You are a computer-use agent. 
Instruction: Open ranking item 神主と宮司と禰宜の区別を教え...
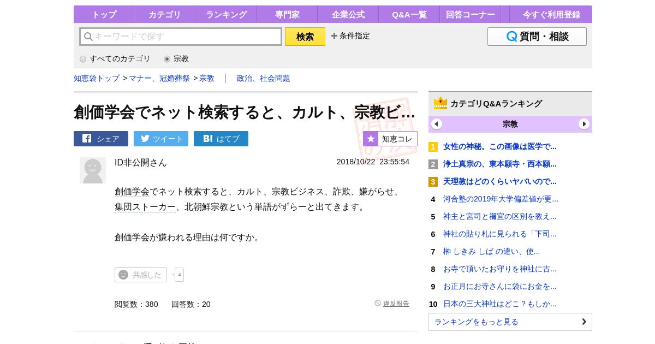pyautogui.click(x=500, y=216)
